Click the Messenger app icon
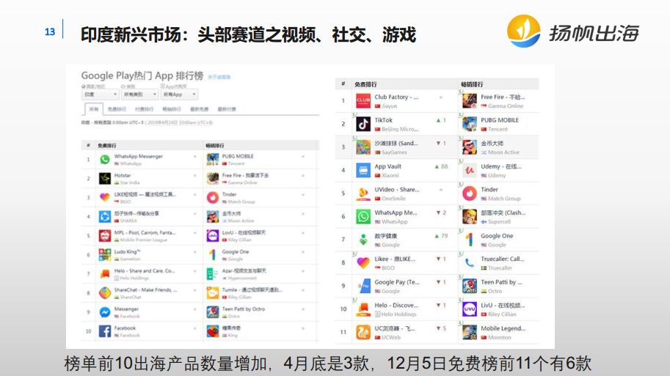Viewport: 670px width, 376px height. [105, 312]
